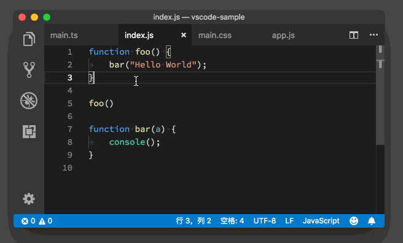The height and width of the screenshot is (243, 403).
Task: Click the feedback smiley in status bar
Action: (354, 221)
